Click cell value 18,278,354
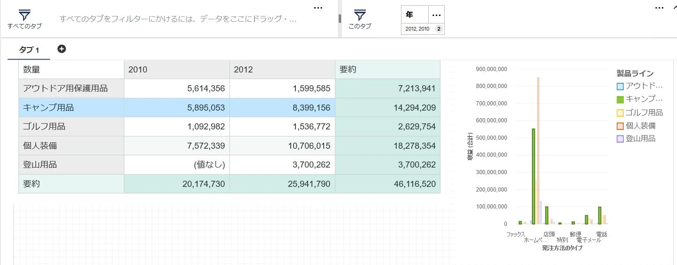This screenshot has width=677, height=265. [388, 146]
